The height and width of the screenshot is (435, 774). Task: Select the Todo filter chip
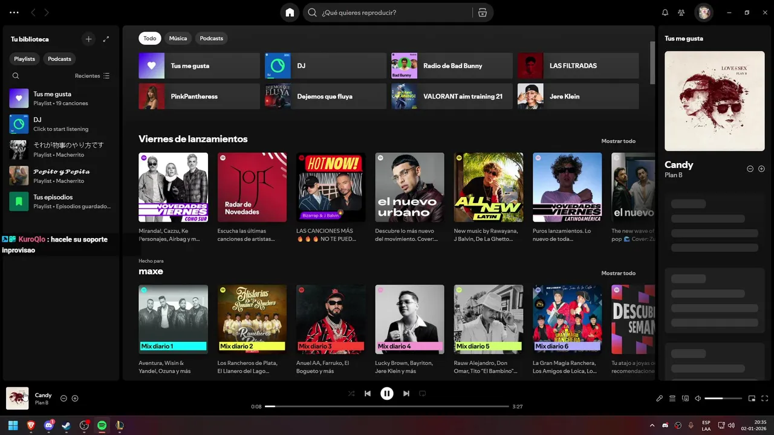(x=149, y=38)
